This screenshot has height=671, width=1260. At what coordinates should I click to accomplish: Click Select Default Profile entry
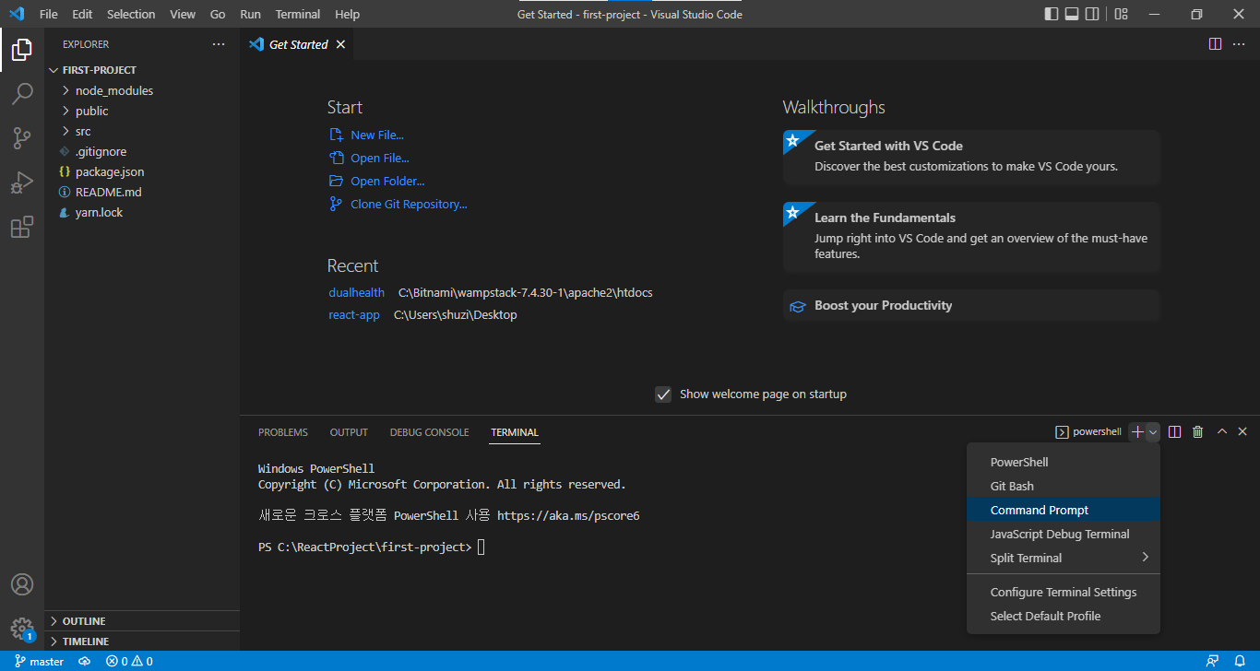[x=1064, y=616]
